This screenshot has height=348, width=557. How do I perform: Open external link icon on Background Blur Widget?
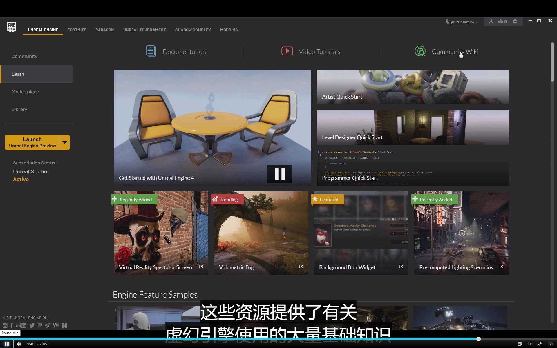tap(401, 267)
